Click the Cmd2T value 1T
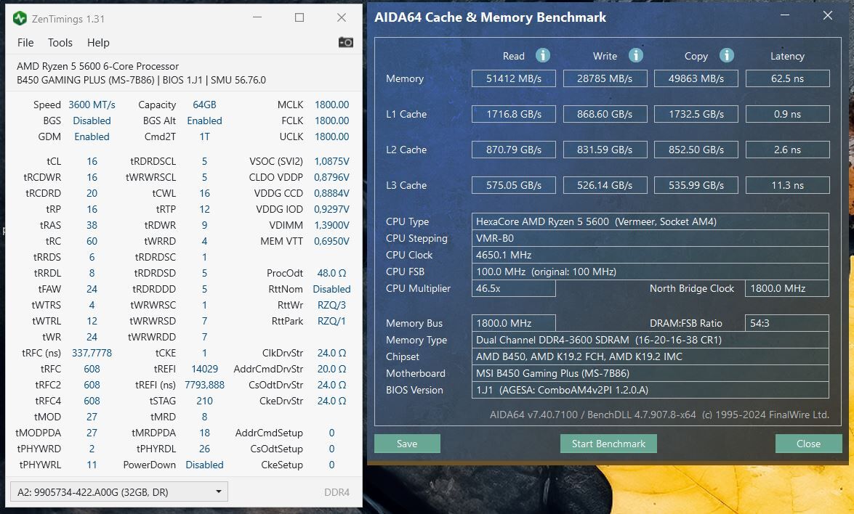 (x=204, y=136)
